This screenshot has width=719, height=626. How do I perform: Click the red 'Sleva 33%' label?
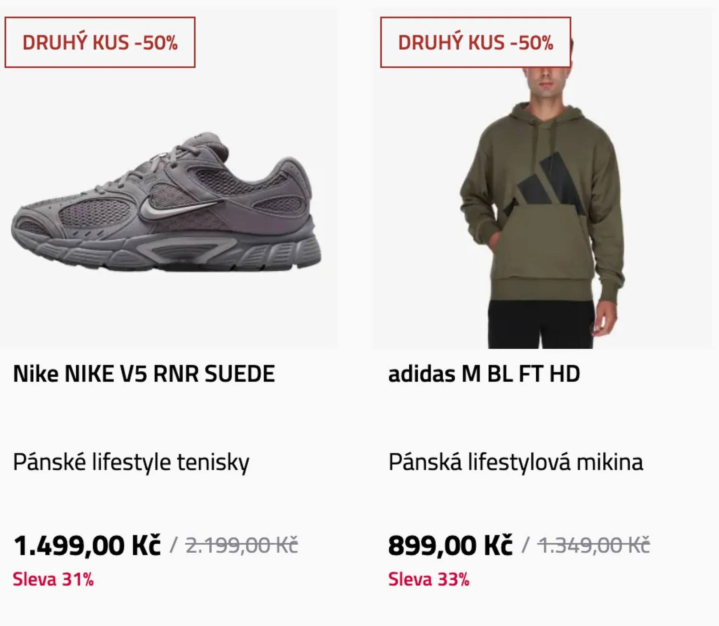tap(429, 579)
